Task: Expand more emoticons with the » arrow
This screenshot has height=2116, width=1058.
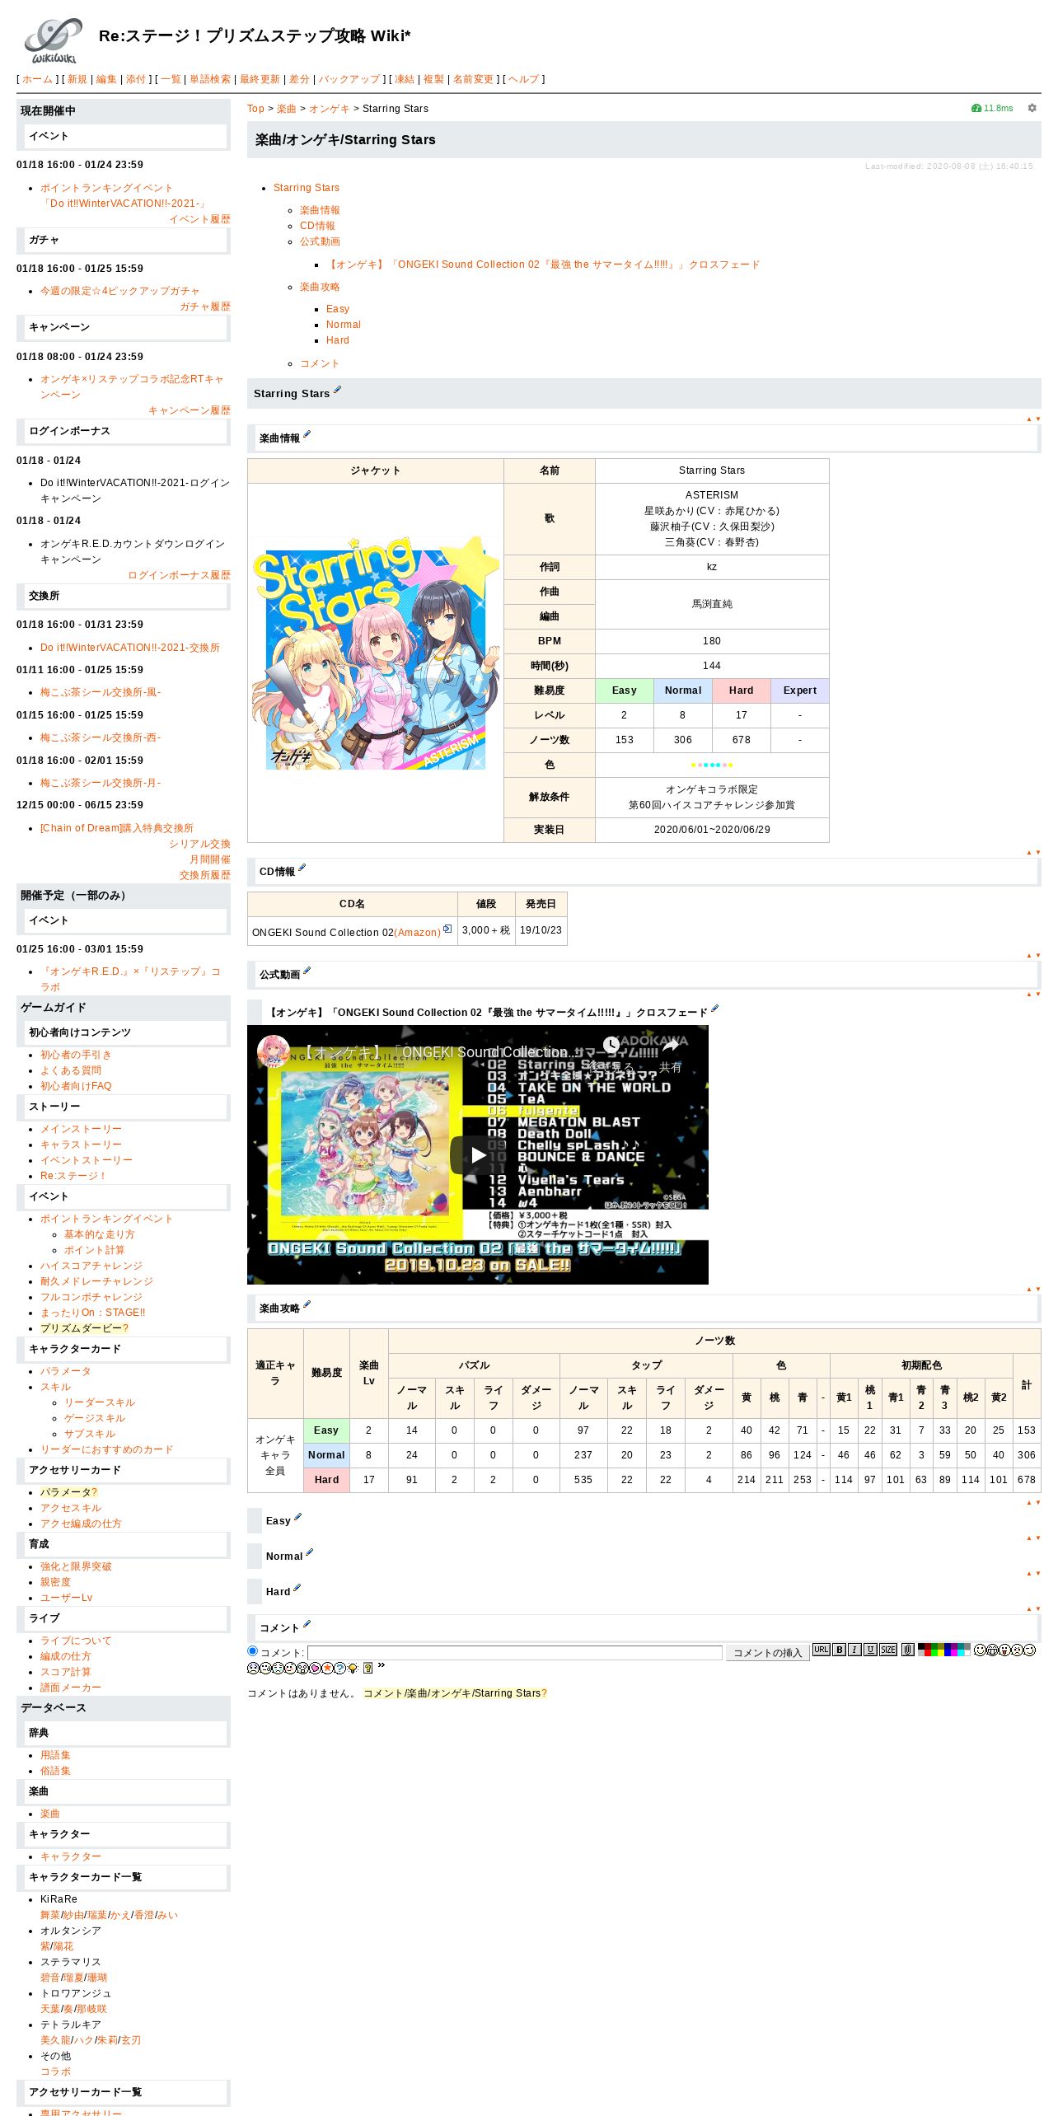Action: pyautogui.click(x=382, y=1664)
